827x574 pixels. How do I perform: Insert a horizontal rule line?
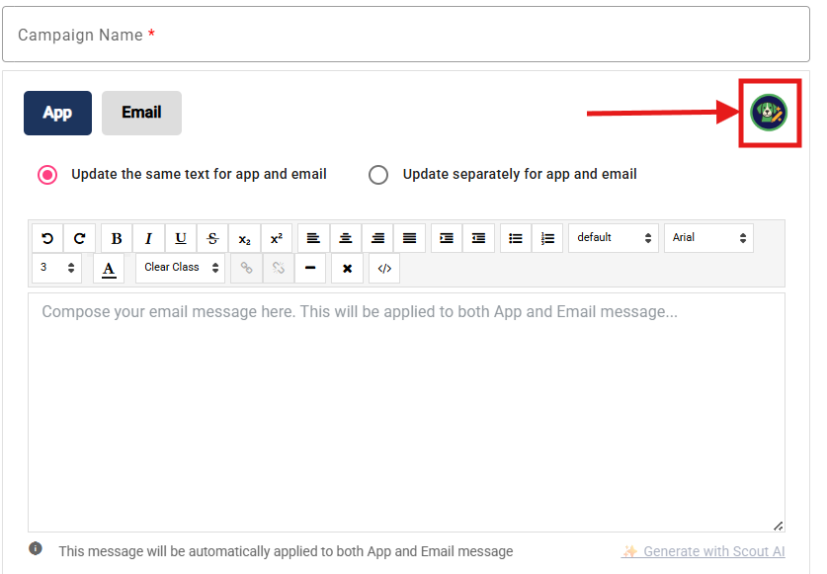coord(310,268)
